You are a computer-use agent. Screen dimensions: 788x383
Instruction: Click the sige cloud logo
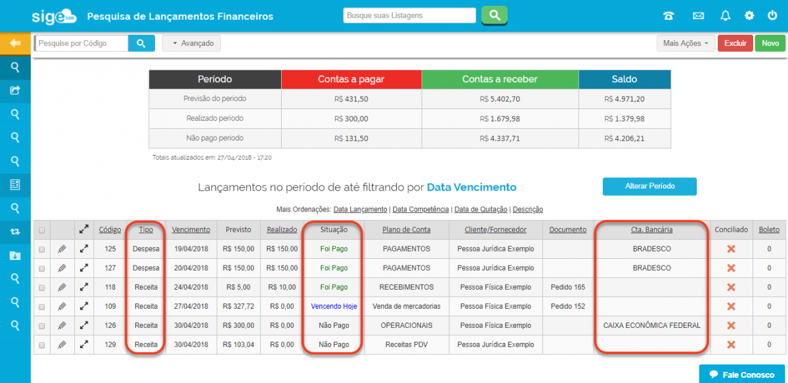coord(54,16)
